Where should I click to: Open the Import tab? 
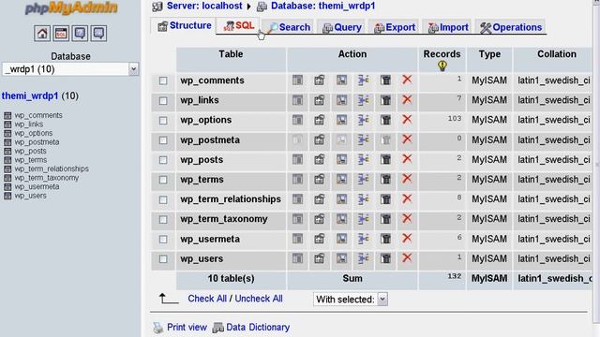click(448, 27)
